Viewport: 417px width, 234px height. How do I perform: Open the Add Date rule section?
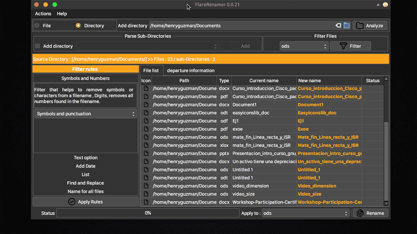coord(85,166)
